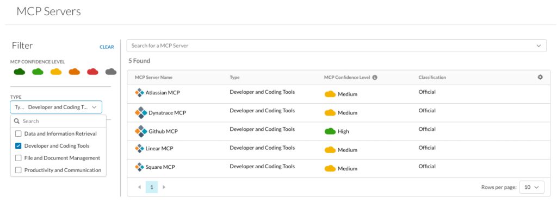Click Atlassian row Medium cloud icon
The width and height of the screenshot is (557, 203).
tap(330, 94)
